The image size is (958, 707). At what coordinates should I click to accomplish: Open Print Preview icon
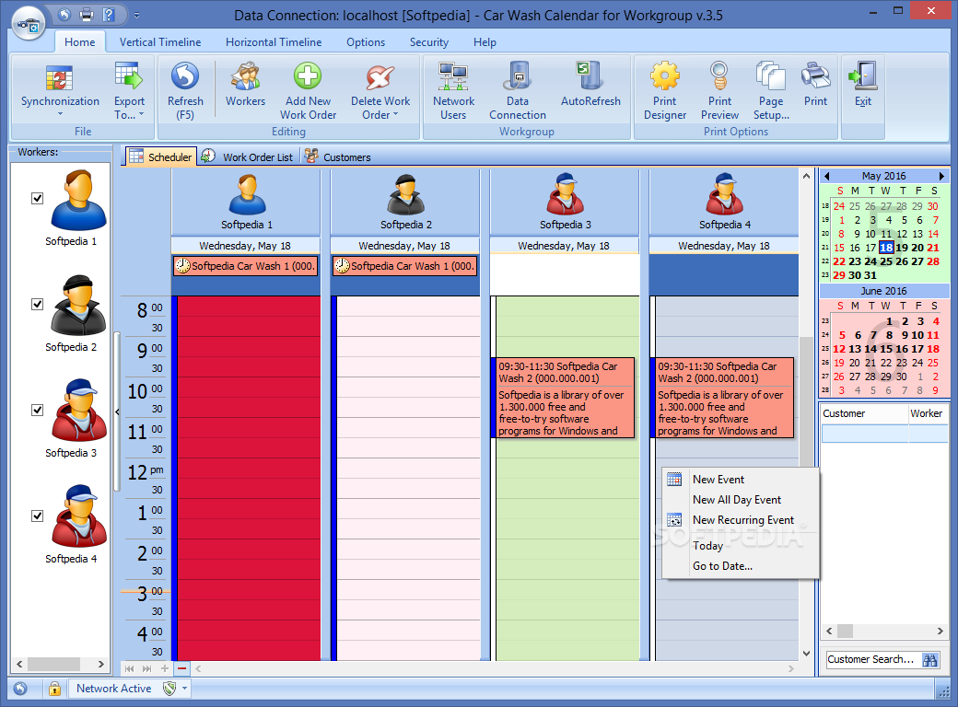coord(719,76)
